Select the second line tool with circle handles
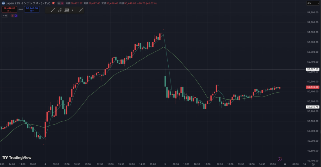Screen dimensions: 321x167 click(60, 10)
